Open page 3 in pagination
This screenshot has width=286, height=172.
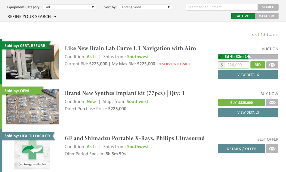coord(264,35)
